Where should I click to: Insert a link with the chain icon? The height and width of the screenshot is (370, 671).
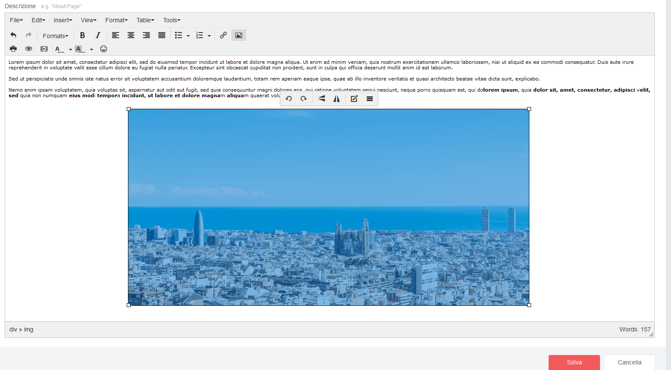click(x=223, y=36)
